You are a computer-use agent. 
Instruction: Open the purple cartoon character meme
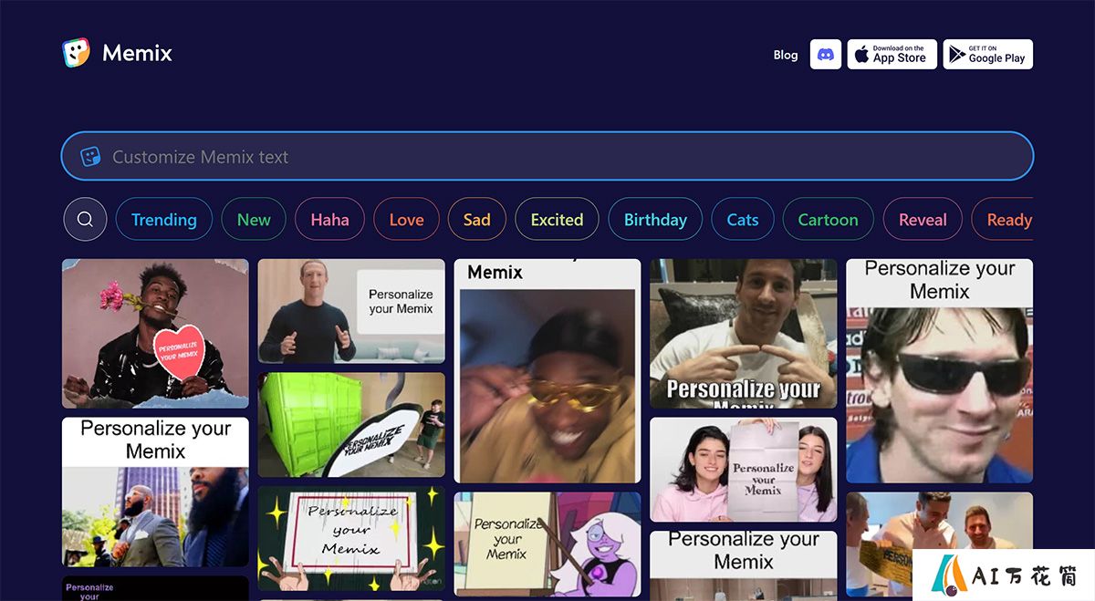pos(547,545)
